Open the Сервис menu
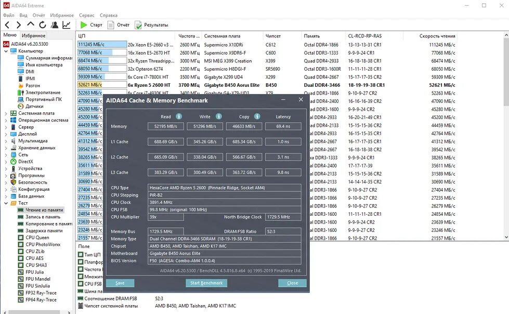The width and height of the screenshot is (509, 314). [x=86, y=15]
